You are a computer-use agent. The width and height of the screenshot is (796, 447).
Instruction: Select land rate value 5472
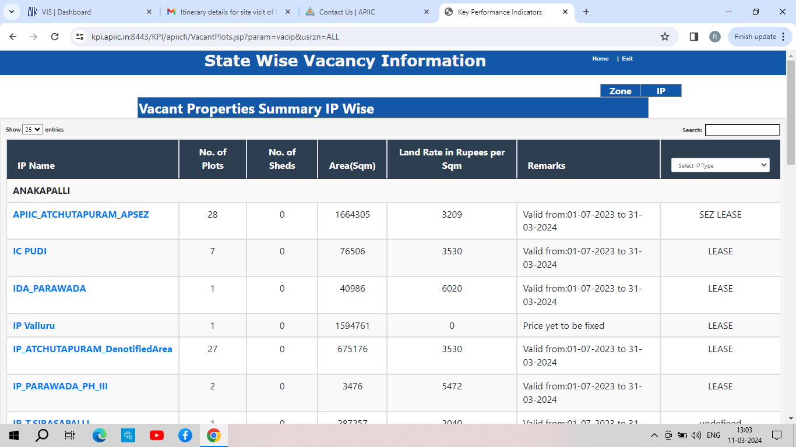tap(452, 386)
